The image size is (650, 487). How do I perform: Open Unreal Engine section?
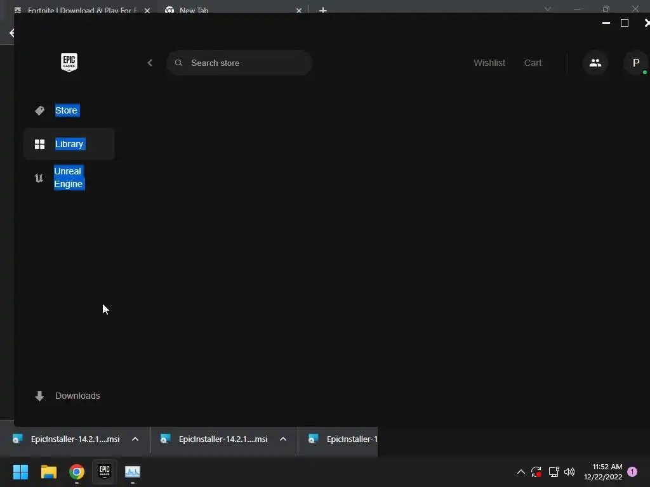click(x=69, y=178)
